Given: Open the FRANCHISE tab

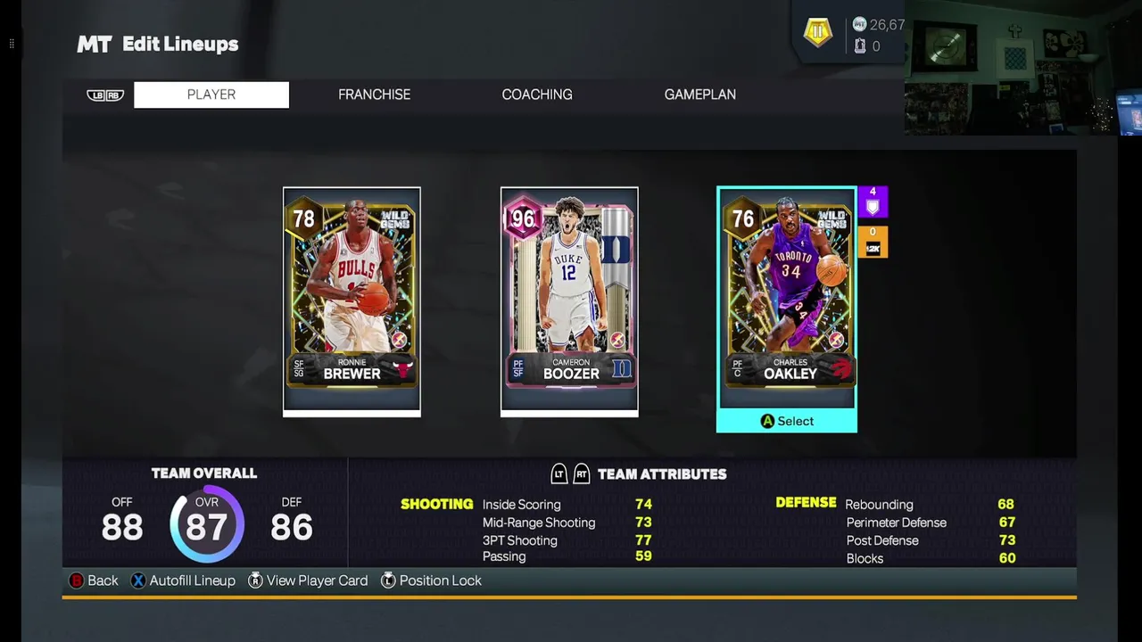Looking at the screenshot, I should [x=374, y=95].
